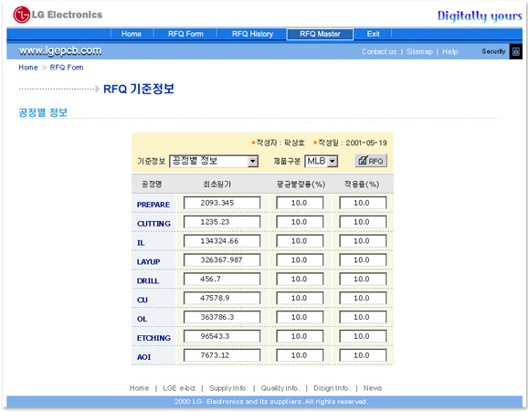Select the RFQ Master tab
The height and width of the screenshot is (412, 528).
click(320, 34)
